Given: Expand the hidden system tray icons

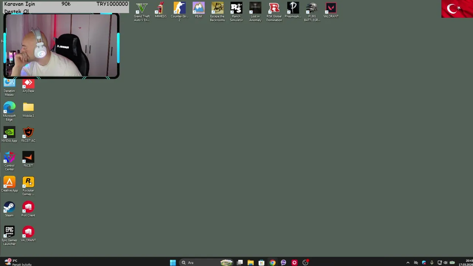Looking at the screenshot, I should point(408,263).
